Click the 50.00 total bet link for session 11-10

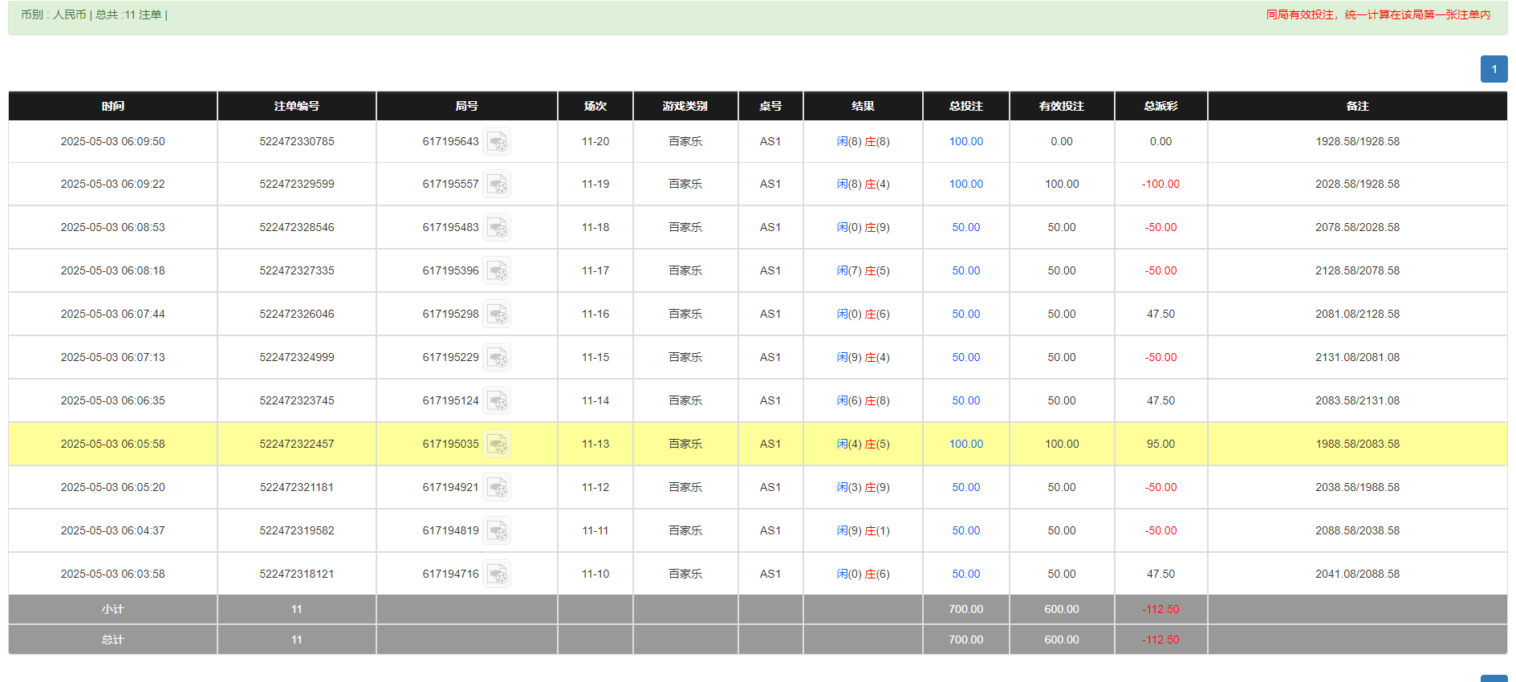pos(965,574)
